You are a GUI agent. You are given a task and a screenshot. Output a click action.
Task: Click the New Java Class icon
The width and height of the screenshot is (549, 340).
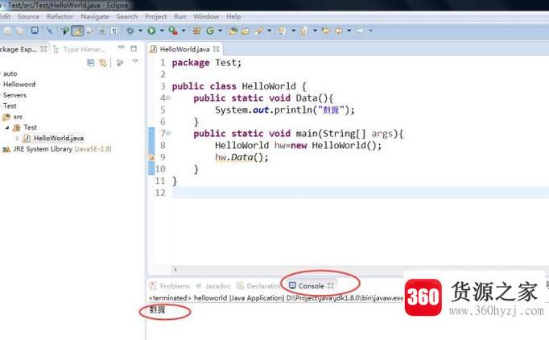coord(210,31)
